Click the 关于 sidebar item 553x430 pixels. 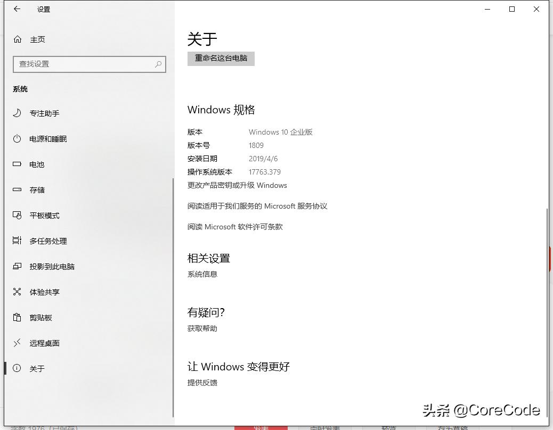point(36,368)
